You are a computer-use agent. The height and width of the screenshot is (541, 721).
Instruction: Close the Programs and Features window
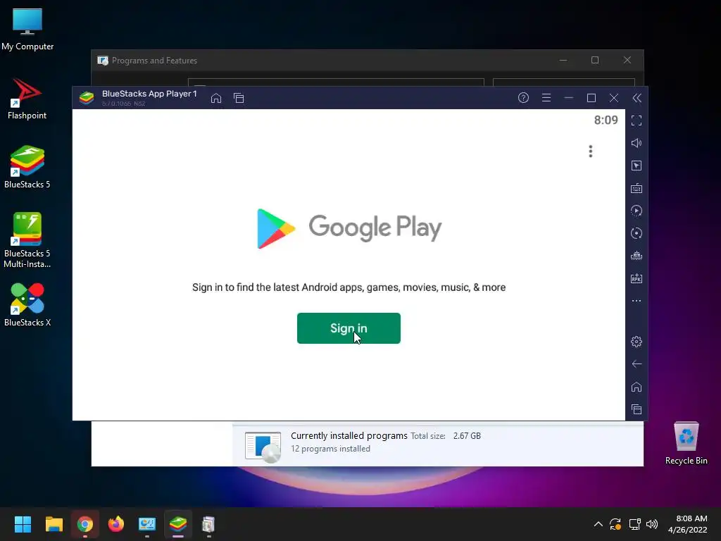(x=627, y=60)
